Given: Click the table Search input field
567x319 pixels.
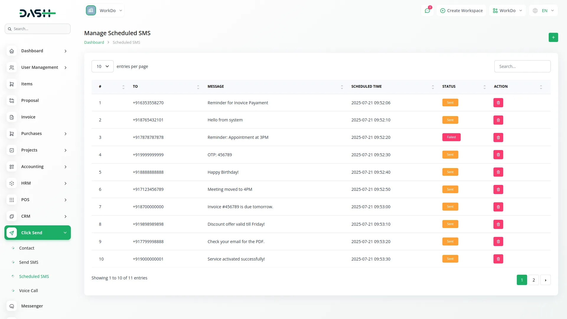Looking at the screenshot, I should [522, 66].
